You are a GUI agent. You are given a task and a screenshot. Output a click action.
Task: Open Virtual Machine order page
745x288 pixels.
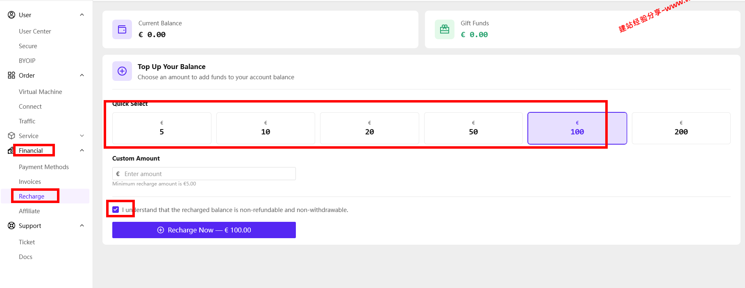pyautogui.click(x=41, y=92)
